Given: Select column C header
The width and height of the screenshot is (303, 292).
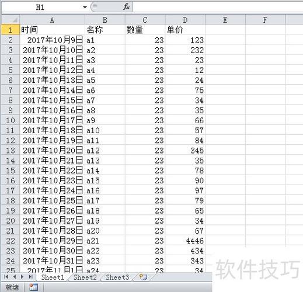Looking at the screenshot, I should 145,20.
